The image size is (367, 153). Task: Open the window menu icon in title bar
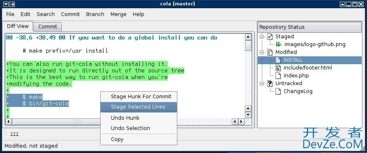pyautogui.click(x=6, y=4)
